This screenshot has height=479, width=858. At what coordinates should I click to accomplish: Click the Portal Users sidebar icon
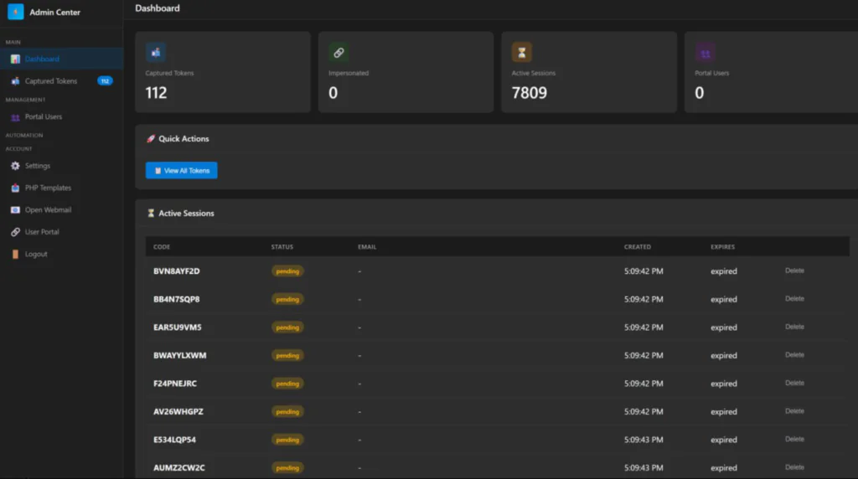pos(15,117)
